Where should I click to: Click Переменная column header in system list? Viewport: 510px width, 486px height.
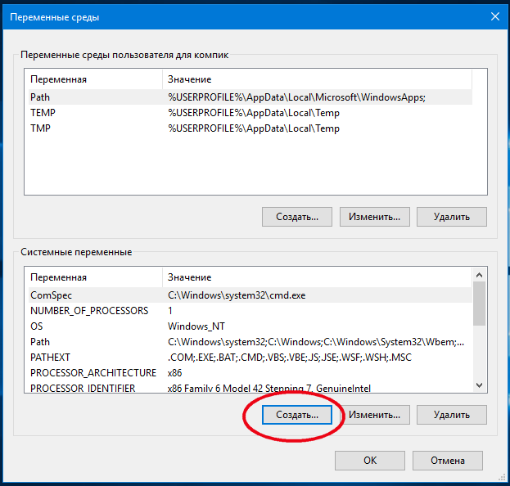(x=95, y=277)
